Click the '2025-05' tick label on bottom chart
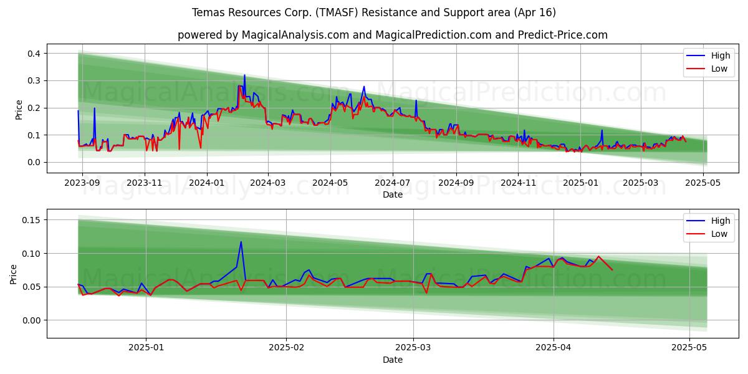The height and width of the screenshot is (374, 748). click(x=689, y=348)
